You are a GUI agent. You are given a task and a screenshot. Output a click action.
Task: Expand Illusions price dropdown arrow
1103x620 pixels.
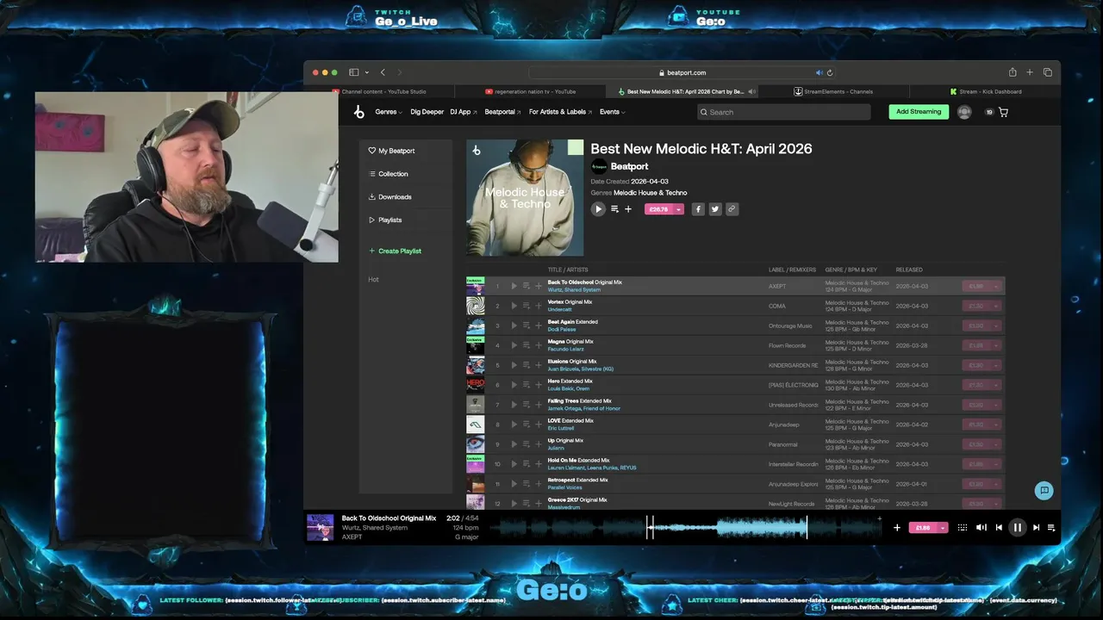[996, 365]
